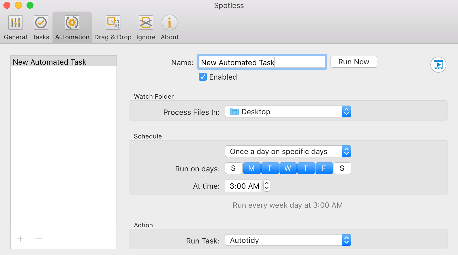458x255 pixels.
Task: Switch to About tab label
Action: [x=170, y=37]
